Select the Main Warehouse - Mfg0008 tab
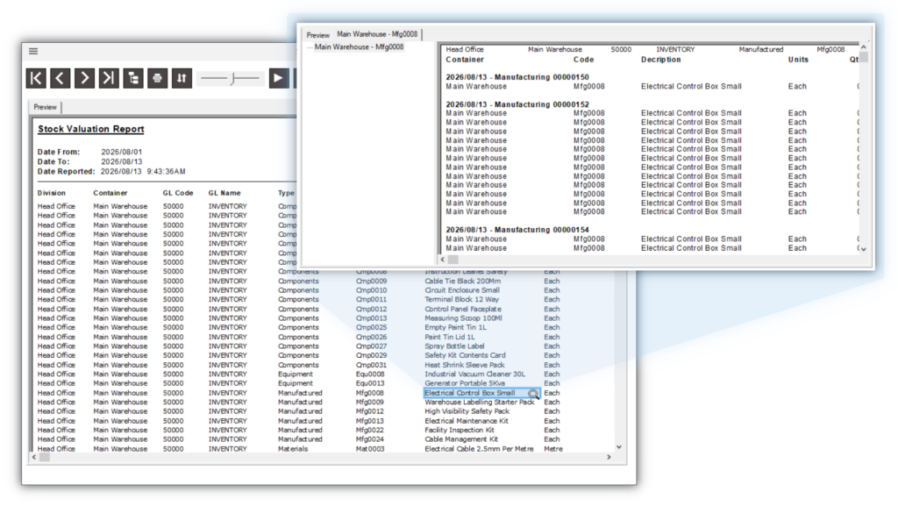The image size is (898, 506). click(x=377, y=34)
